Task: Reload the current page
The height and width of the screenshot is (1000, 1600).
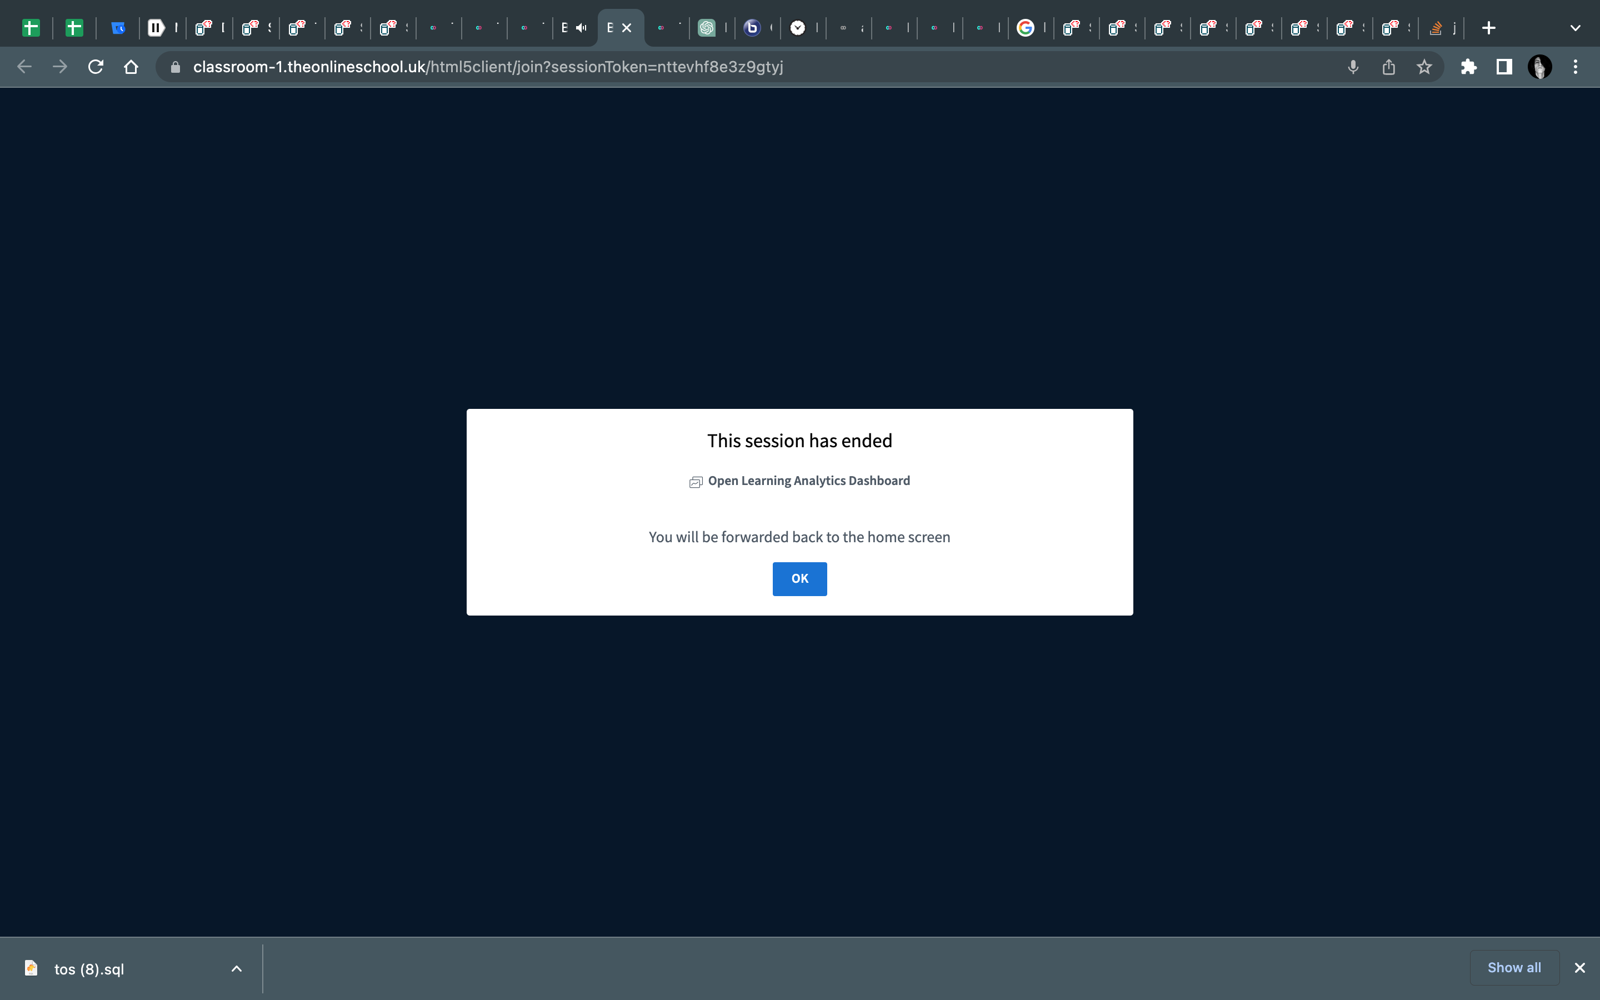Action: click(x=95, y=67)
